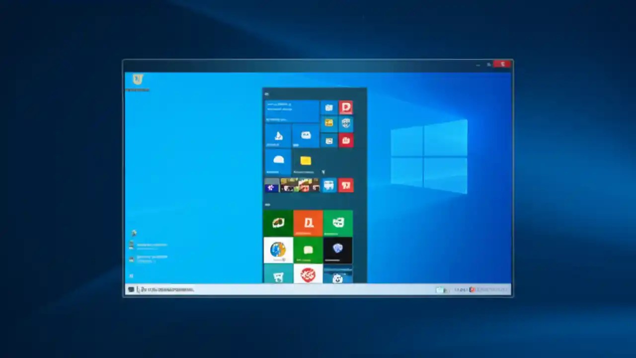This screenshot has height=358, width=636.
Task: Click the yellow Sticky Notes tile
Action: pos(305,161)
